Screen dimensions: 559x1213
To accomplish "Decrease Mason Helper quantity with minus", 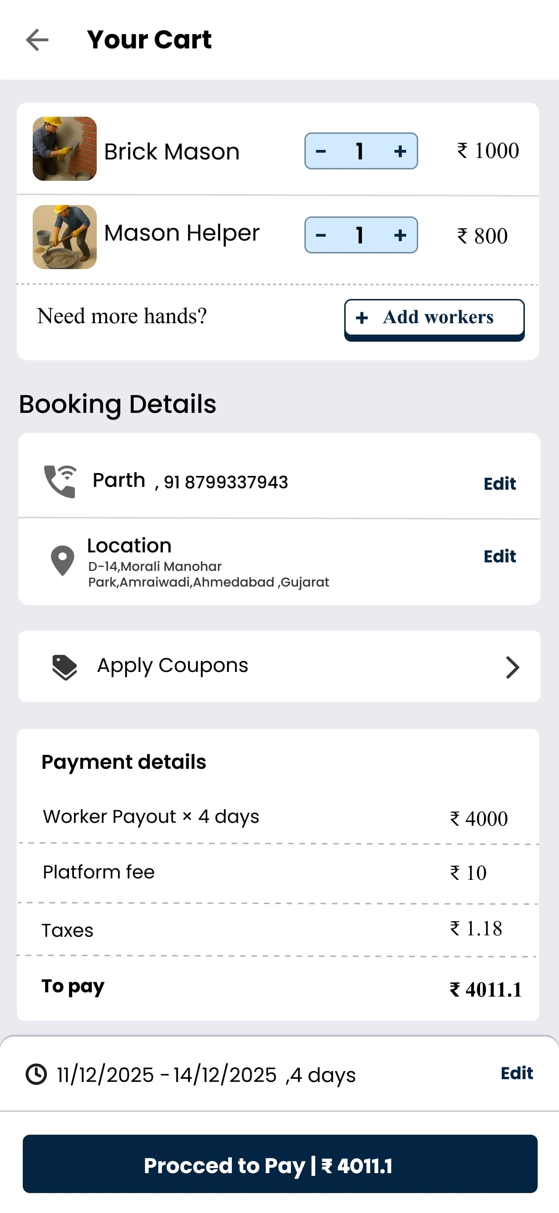I will coord(321,235).
